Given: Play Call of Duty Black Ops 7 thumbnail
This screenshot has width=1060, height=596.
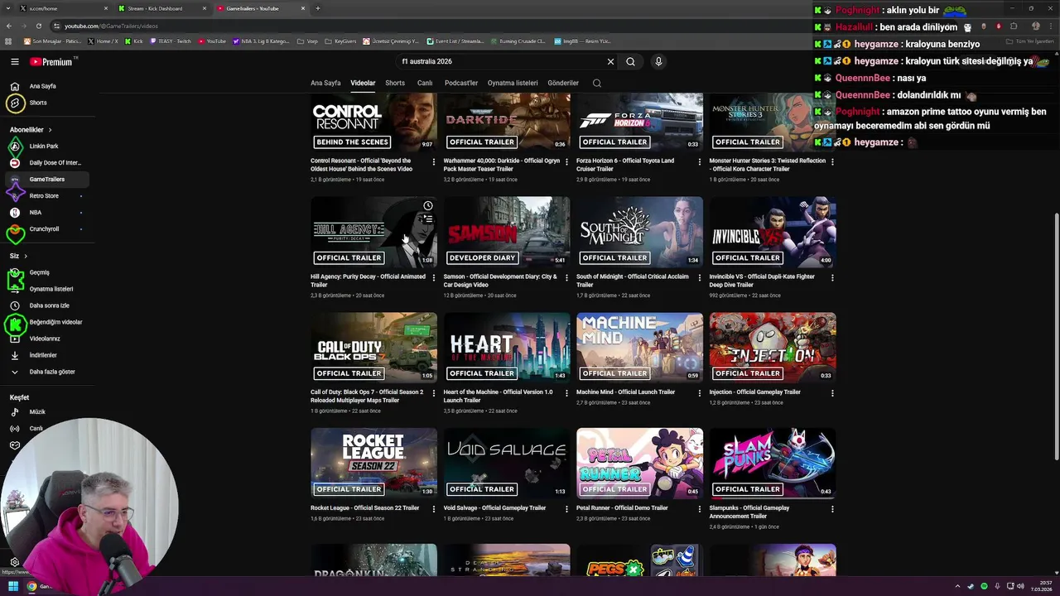Looking at the screenshot, I should 373,348.
